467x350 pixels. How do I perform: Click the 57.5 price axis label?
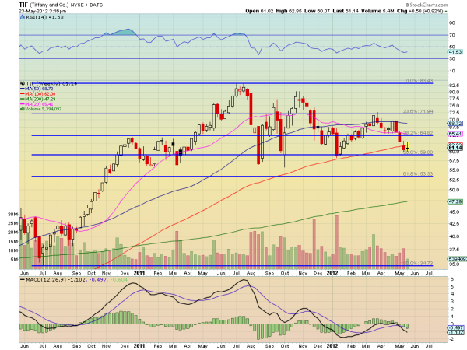click(x=455, y=161)
